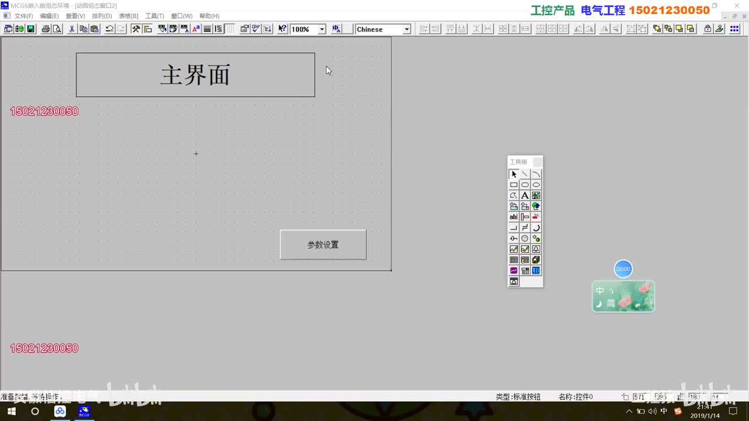Click the copy icon in toolbar
The width and height of the screenshot is (749, 421).
tap(83, 29)
